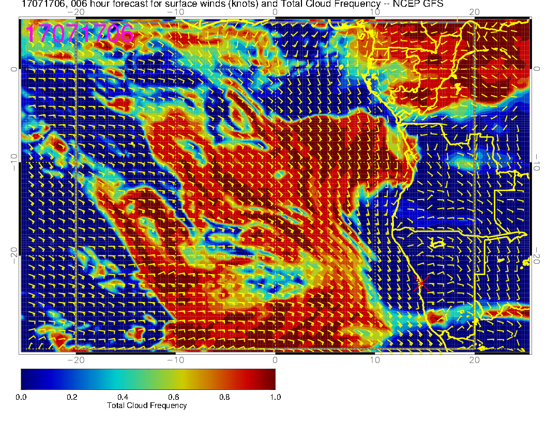The height and width of the screenshot is (422, 546).
Task: Click the 0.8 label under the color bar
Action: pyautogui.click(x=224, y=397)
